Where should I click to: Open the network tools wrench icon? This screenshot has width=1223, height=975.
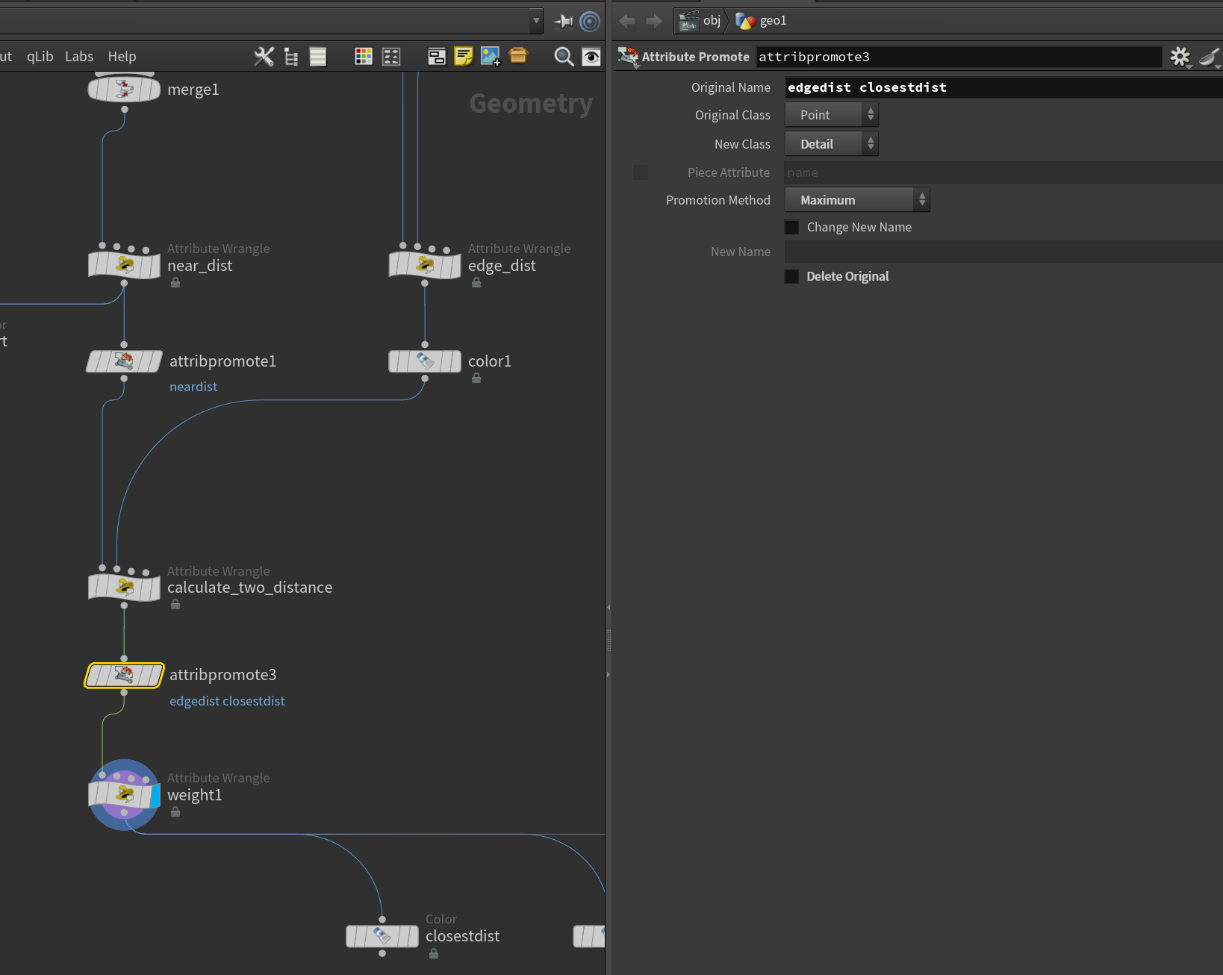pyautogui.click(x=264, y=57)
